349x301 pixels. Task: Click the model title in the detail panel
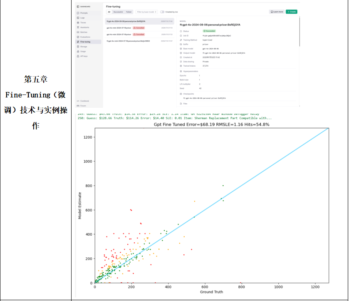pyautogui.click(x=210, y=25)
